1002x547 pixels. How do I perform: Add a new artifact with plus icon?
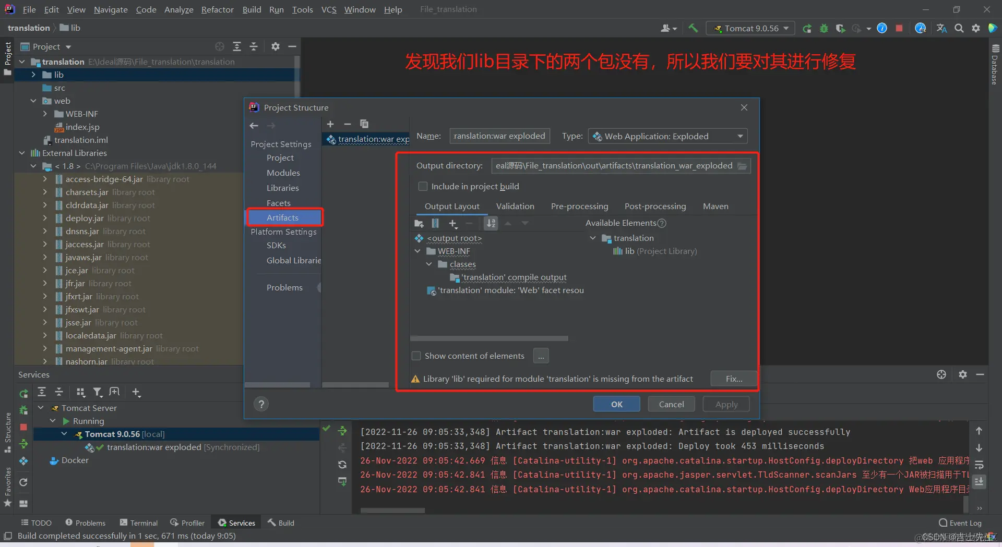pos(330,124)
